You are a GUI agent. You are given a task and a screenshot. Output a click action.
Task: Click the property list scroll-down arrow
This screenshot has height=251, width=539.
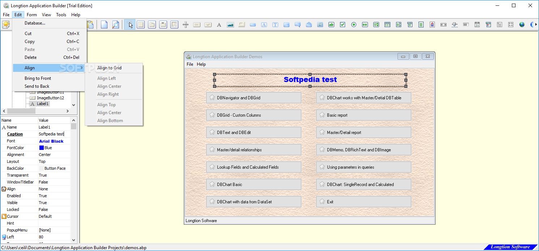74,240
